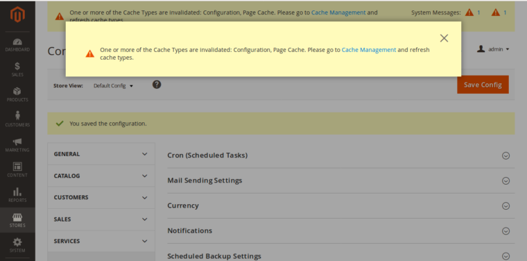Image resolution: width=527 pixels, height=261 pixels.
Task: Follow the Cache Management link in popup
Action: [x=369, y=50]
